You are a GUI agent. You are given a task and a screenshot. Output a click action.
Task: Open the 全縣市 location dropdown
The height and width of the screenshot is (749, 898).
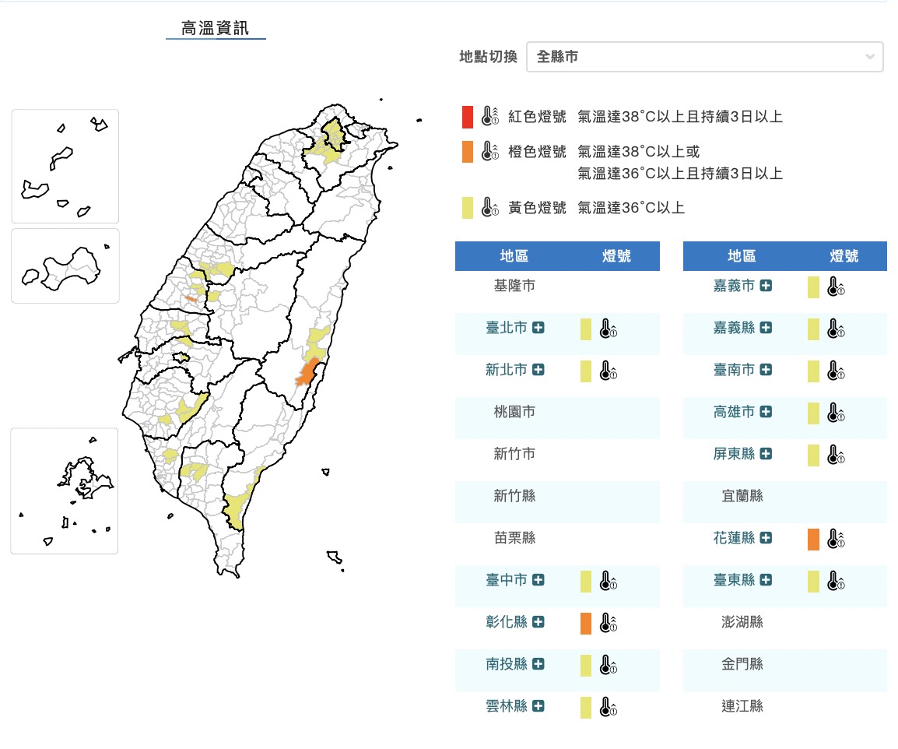pyautogui.click(x=704, y=57)
